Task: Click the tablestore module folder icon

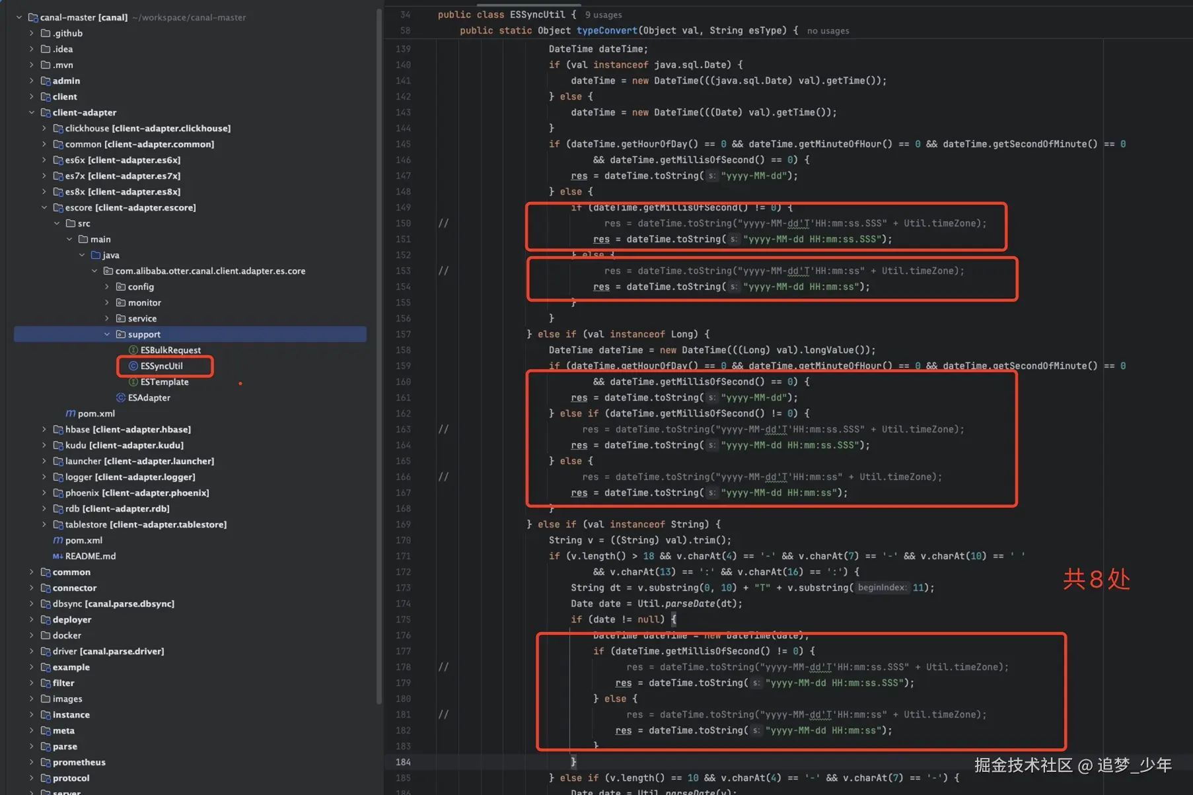Action: 58,524
